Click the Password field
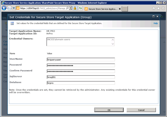 [x=81, y=65]
